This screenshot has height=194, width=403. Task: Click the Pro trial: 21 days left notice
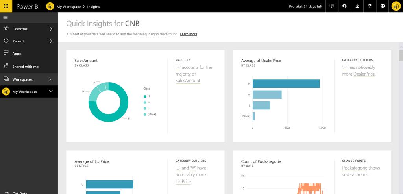coord(305,7)
